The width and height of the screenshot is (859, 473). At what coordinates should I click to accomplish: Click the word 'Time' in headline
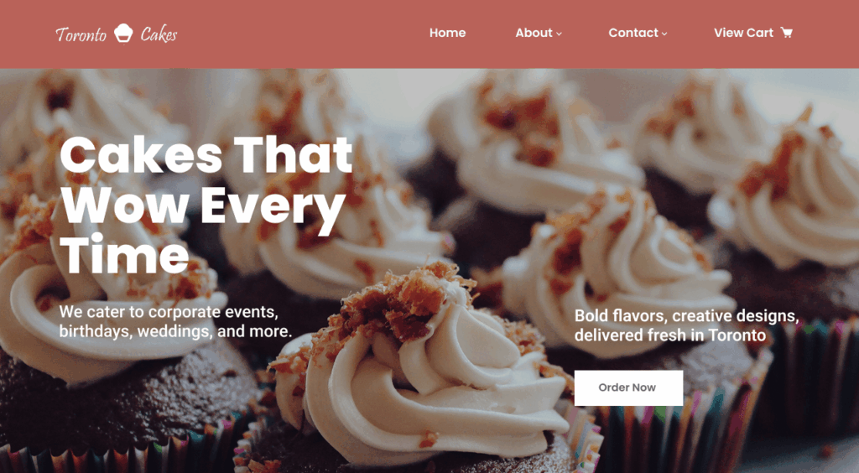tap(124, 255)
